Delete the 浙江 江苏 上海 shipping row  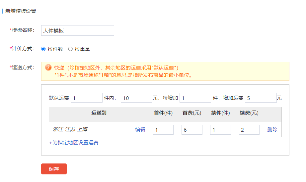tap(272, 130)
